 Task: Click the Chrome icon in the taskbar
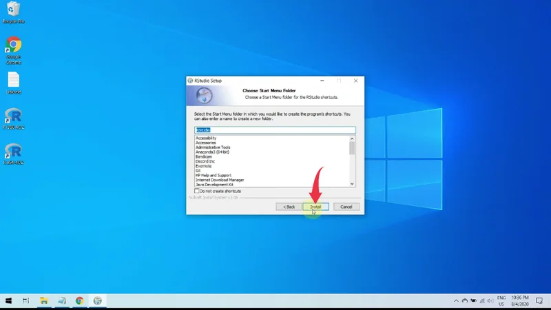click(x=80, y=301)
